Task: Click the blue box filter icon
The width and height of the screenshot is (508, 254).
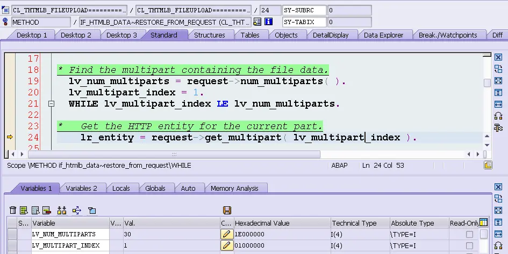Action: [92, 211]
